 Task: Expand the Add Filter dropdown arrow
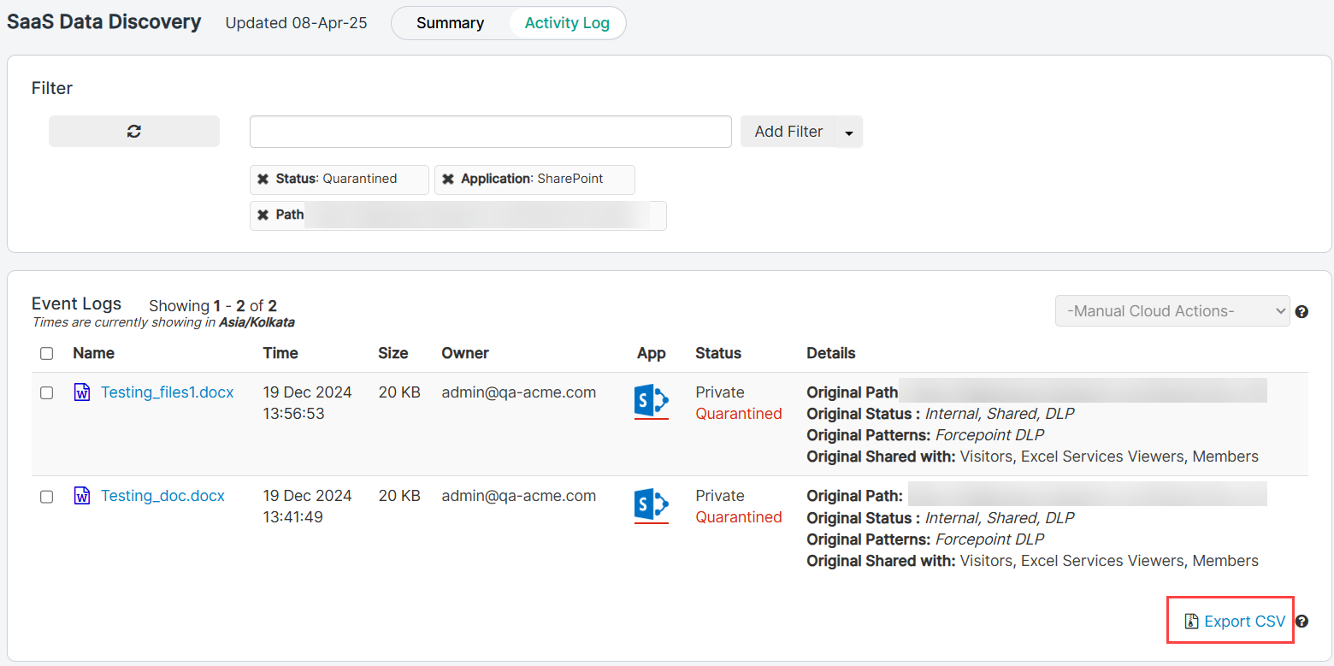click(849, 133)
